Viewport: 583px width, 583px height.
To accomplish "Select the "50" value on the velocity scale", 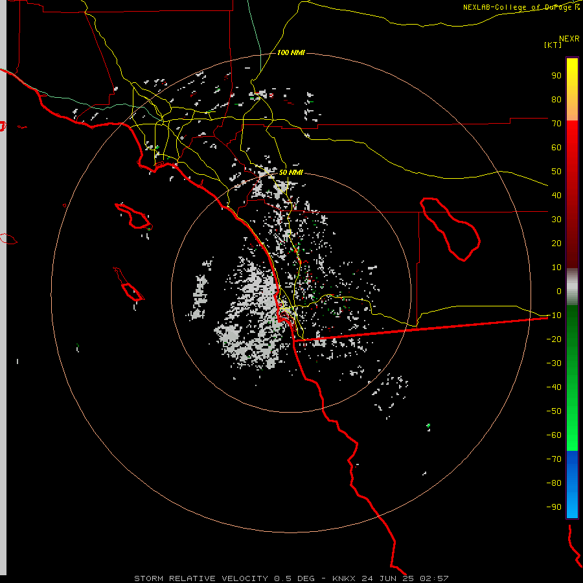I will coord(556,172).
